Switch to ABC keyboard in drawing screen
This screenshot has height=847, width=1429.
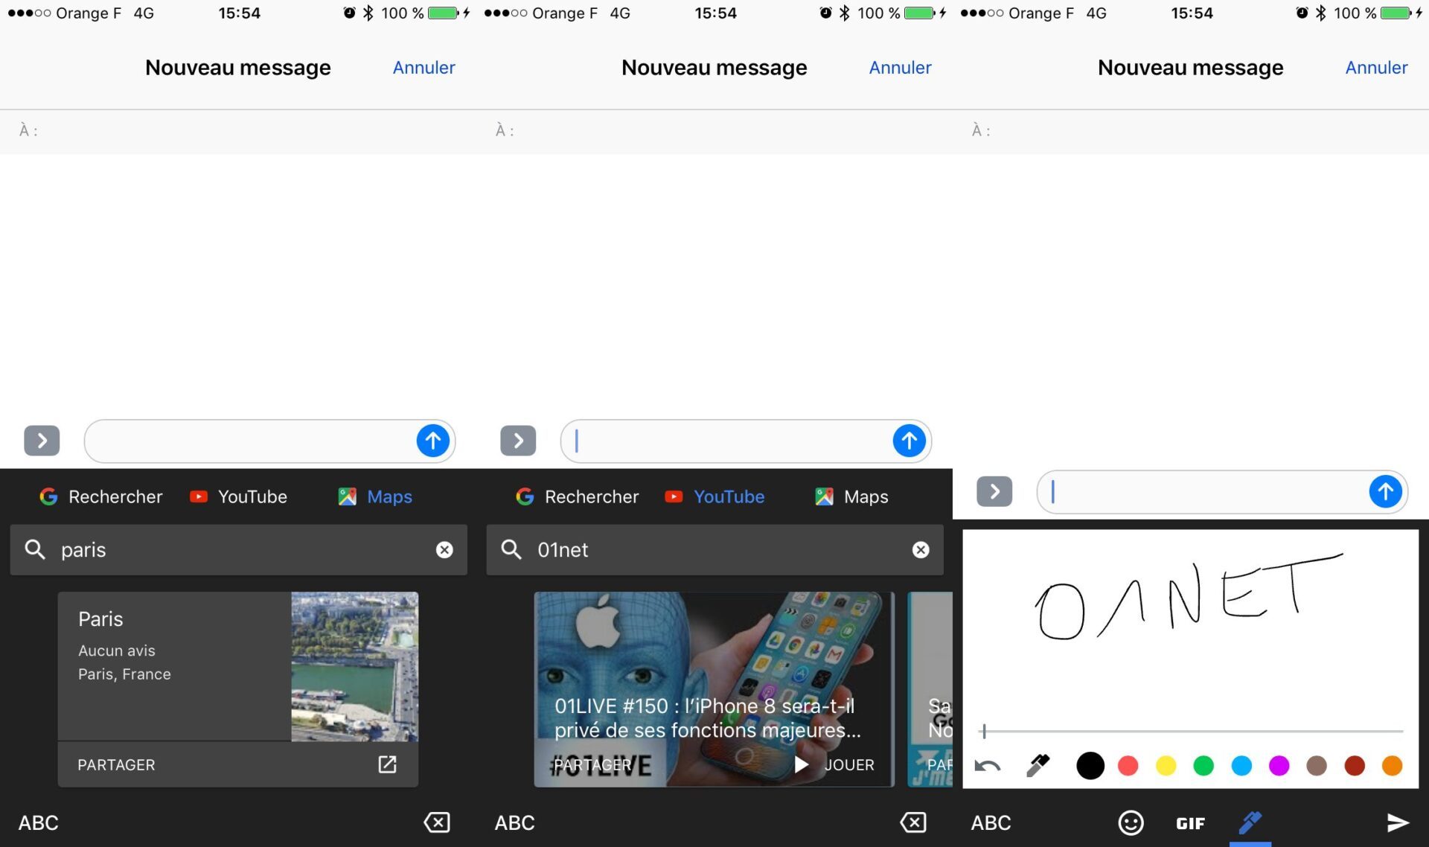pyautogui.click(x=991, y=822)
